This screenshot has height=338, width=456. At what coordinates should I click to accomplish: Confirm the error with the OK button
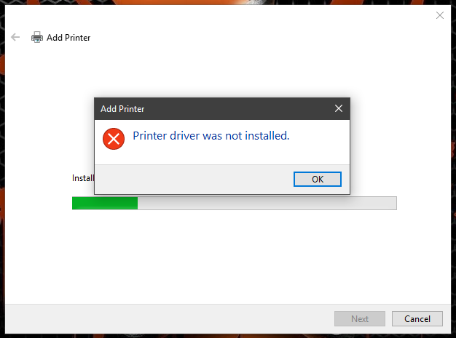click(318, 179)
